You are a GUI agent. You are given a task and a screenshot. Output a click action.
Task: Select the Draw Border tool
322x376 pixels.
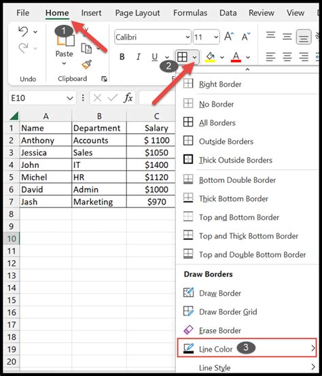pyautogui.click(x=247, y=293)
